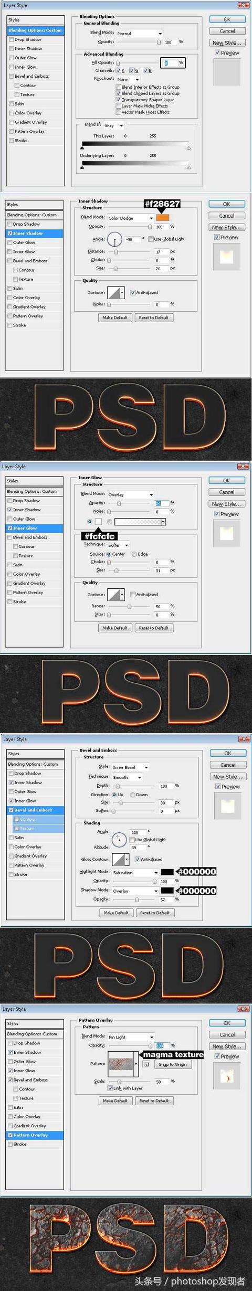Viewport: 252px width, 1291px height.
Task: Open the Knockout None dropdown
Action: [x=128, y=79]
